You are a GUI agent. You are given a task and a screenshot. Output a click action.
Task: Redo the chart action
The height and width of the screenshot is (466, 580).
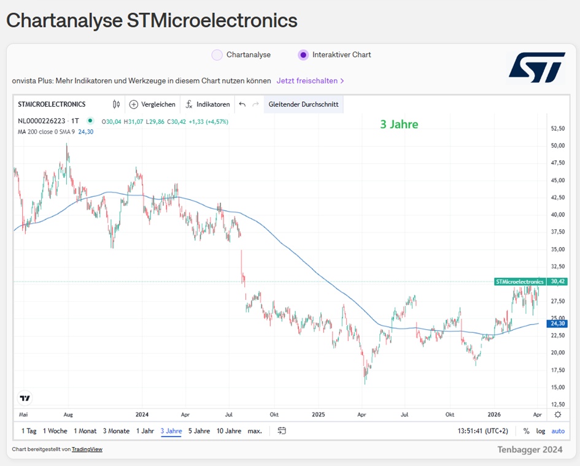[x=256, y=104]
